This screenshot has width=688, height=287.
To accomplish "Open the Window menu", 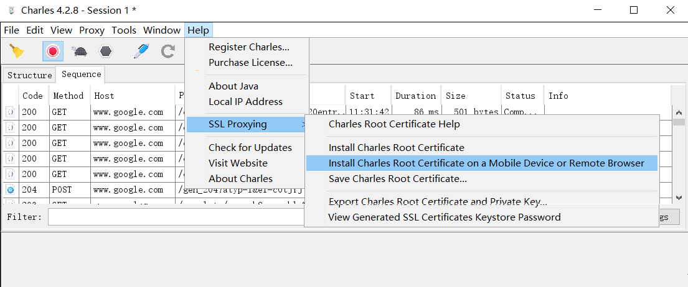I will [162, 30].
